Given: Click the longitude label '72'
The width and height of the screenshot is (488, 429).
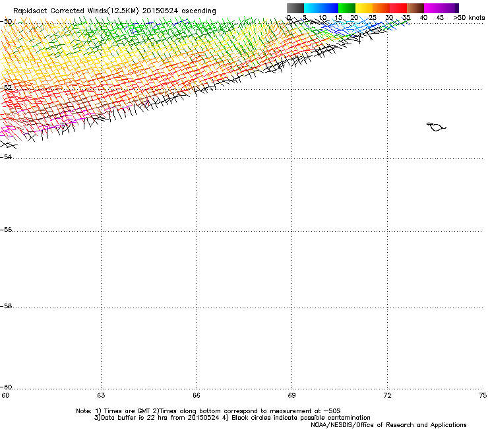Looking at the screenshot, I should (387, 395).
